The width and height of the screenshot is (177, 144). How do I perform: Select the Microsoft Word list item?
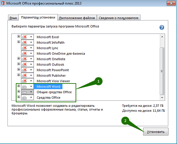tap(48, 86)
